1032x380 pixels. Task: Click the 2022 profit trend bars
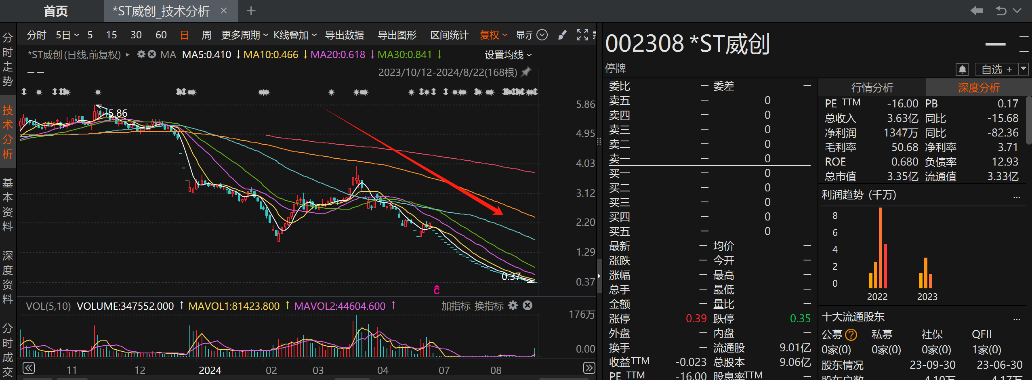[x=878, y=248]
